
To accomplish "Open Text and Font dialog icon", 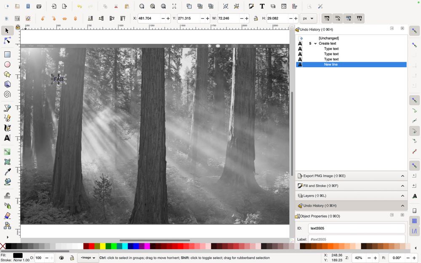I will click(x=262, y=6).
